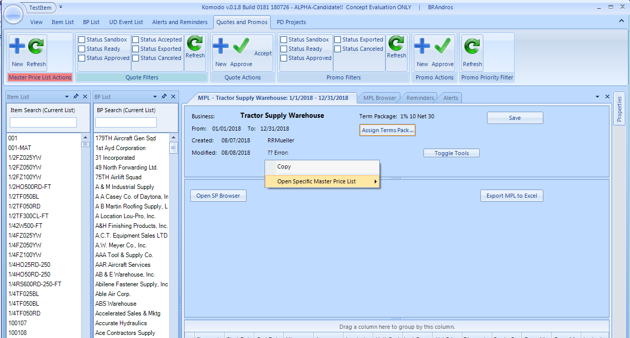Open BP List panel options dropdown
The width and height of the screenshot is (630, 338).
155,96
